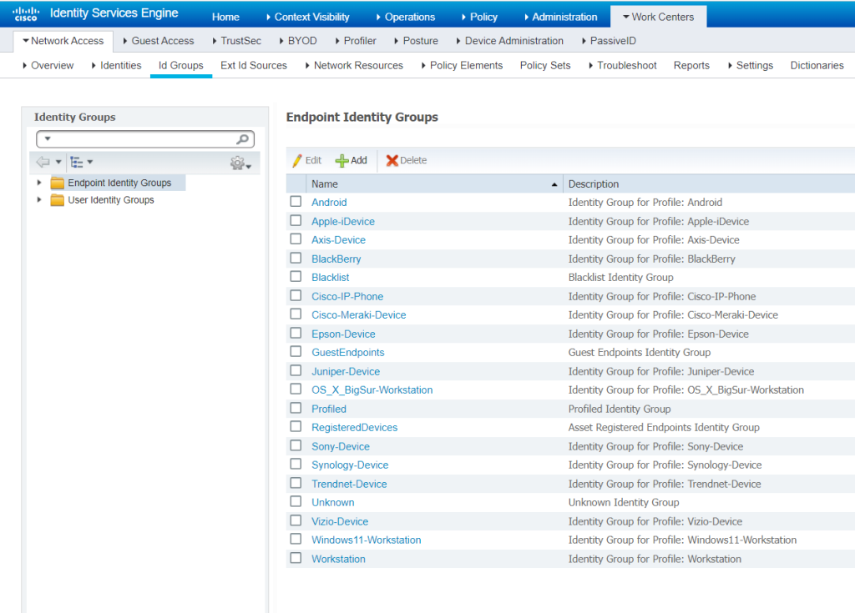Click the red X Delete icon
855x613 pixels.
[392, 160]
